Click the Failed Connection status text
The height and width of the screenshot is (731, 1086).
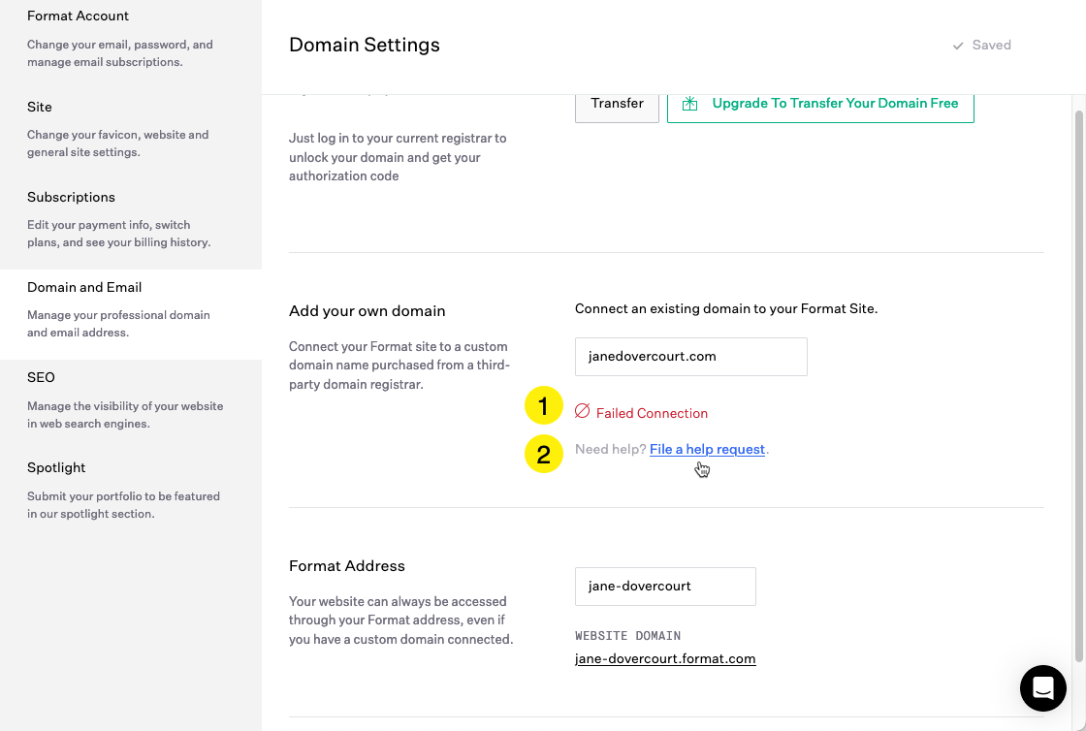click(x=651, y=412)
